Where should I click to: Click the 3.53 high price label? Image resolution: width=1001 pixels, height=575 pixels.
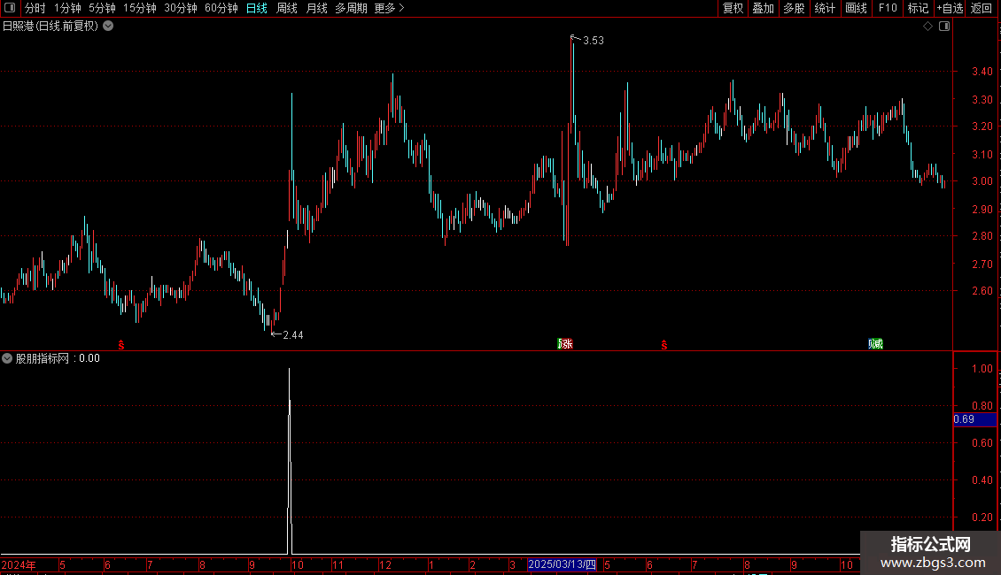(x=593, y=41)
